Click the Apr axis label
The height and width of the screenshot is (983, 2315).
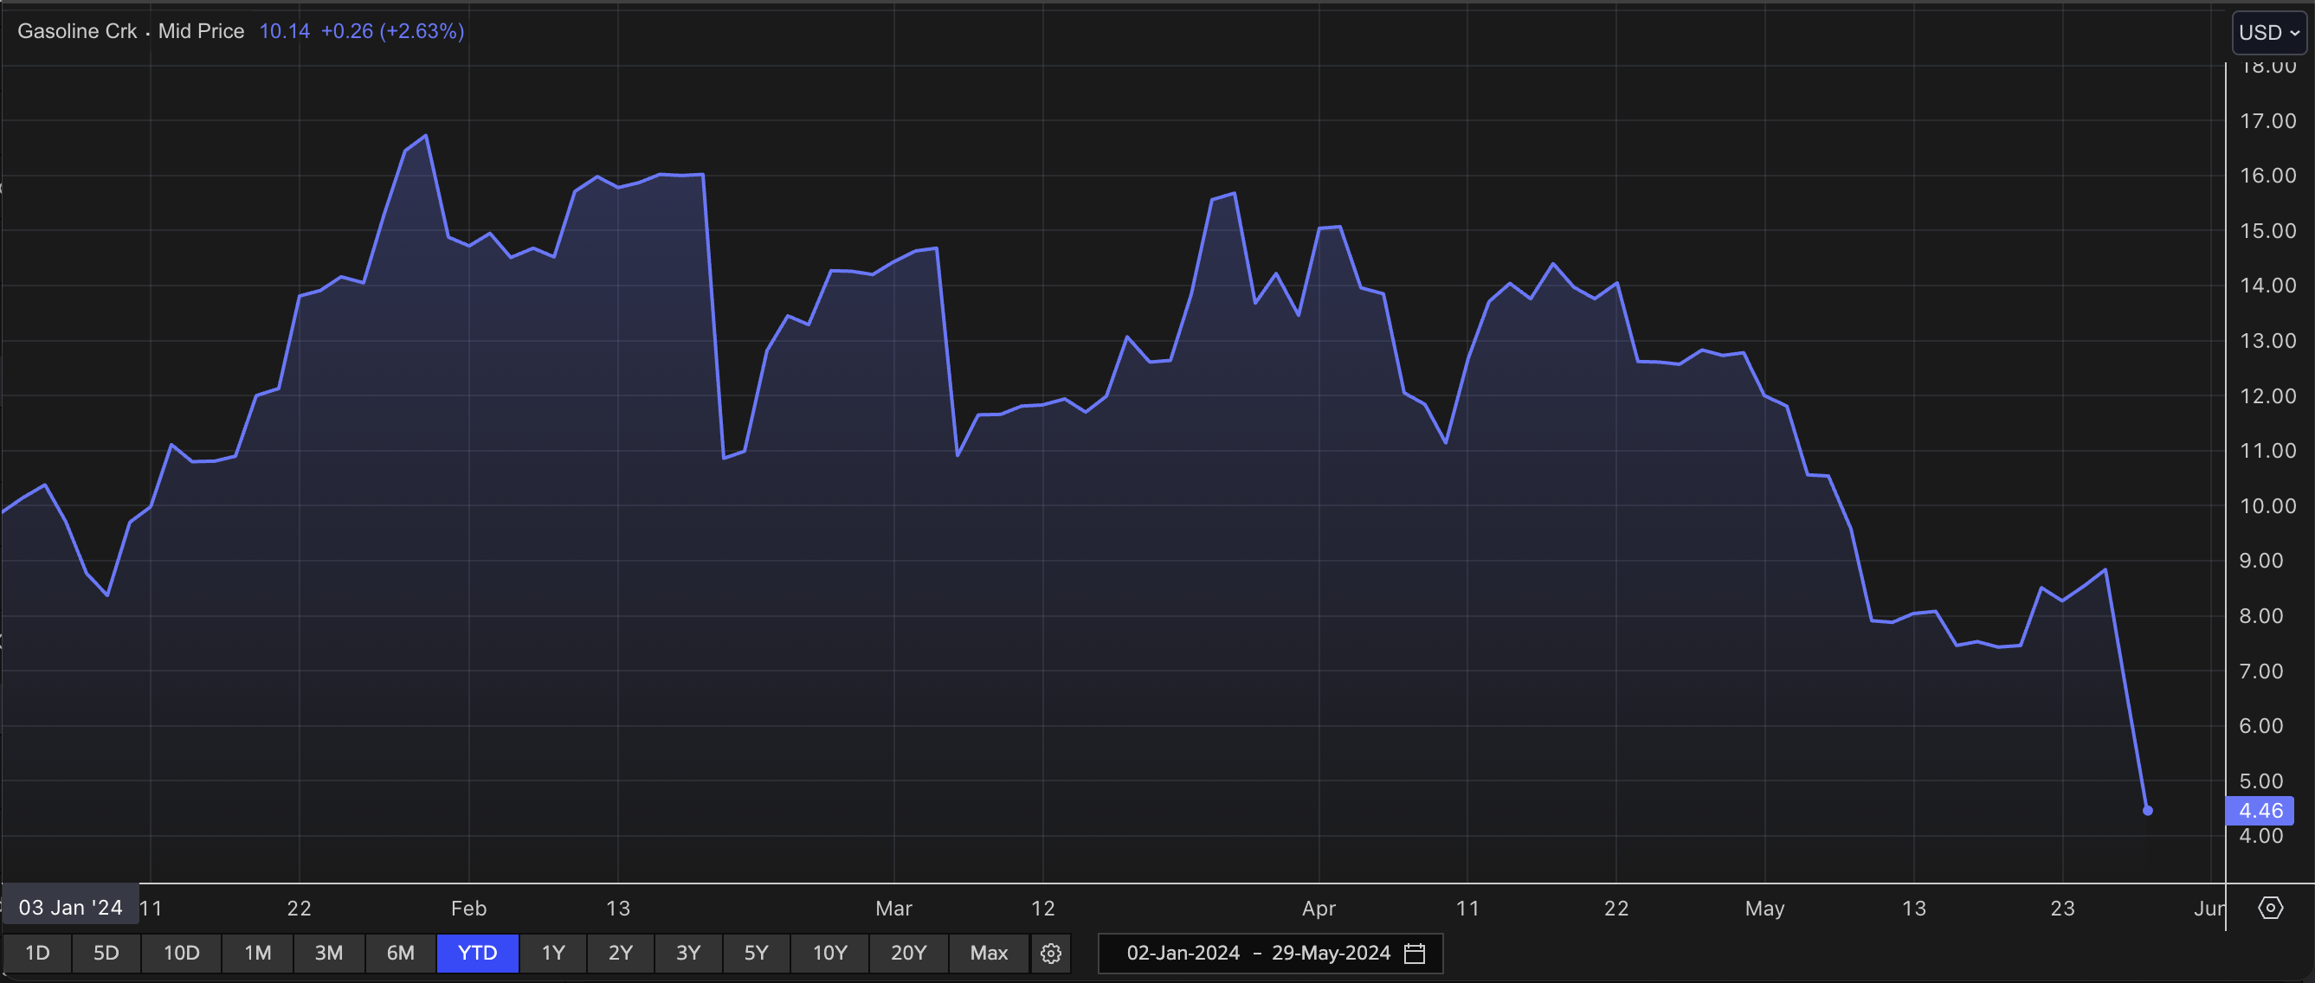(1319, 909)
